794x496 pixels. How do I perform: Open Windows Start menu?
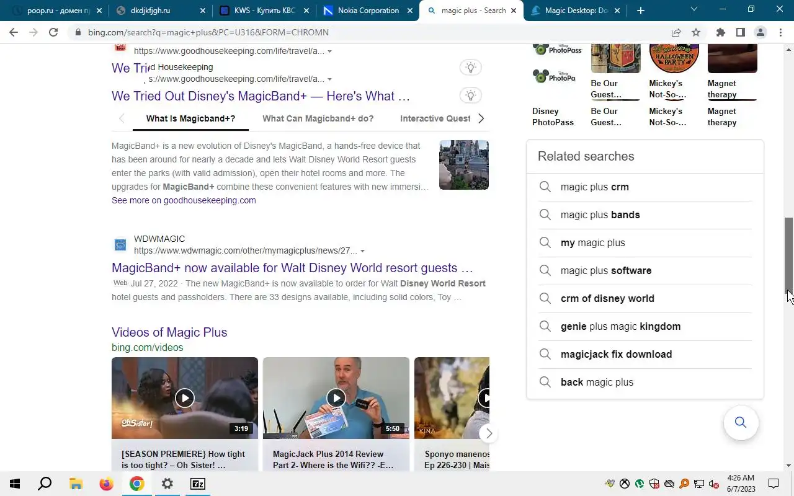pyautogui.click(x=15, y=484)
